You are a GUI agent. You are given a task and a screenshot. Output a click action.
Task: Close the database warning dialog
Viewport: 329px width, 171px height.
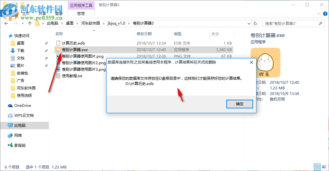point(251,62)
